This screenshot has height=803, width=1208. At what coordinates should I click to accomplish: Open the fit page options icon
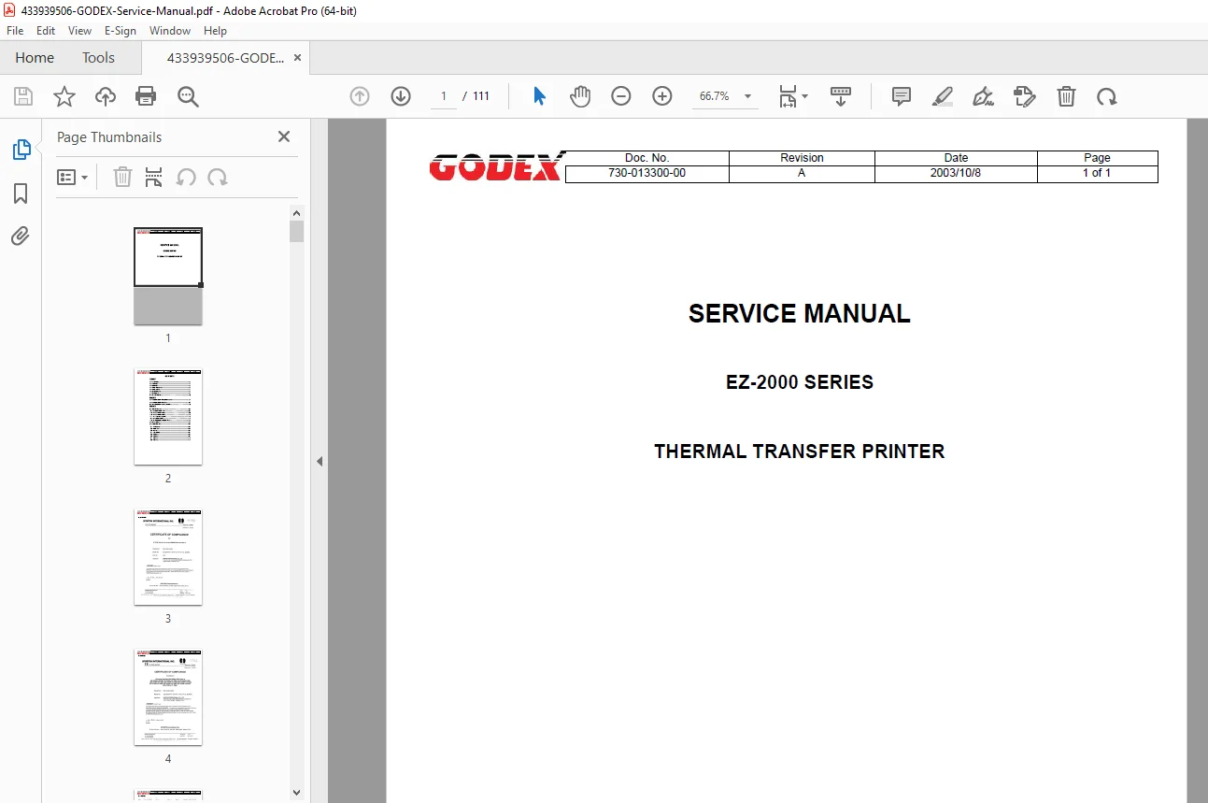point(793,96)
